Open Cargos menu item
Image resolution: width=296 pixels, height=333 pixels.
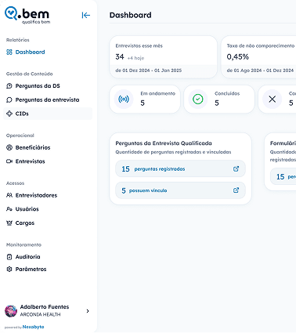click(x=48, y=223)
